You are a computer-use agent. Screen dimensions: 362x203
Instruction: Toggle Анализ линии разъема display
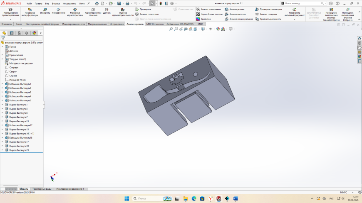(x=239, y=19)
